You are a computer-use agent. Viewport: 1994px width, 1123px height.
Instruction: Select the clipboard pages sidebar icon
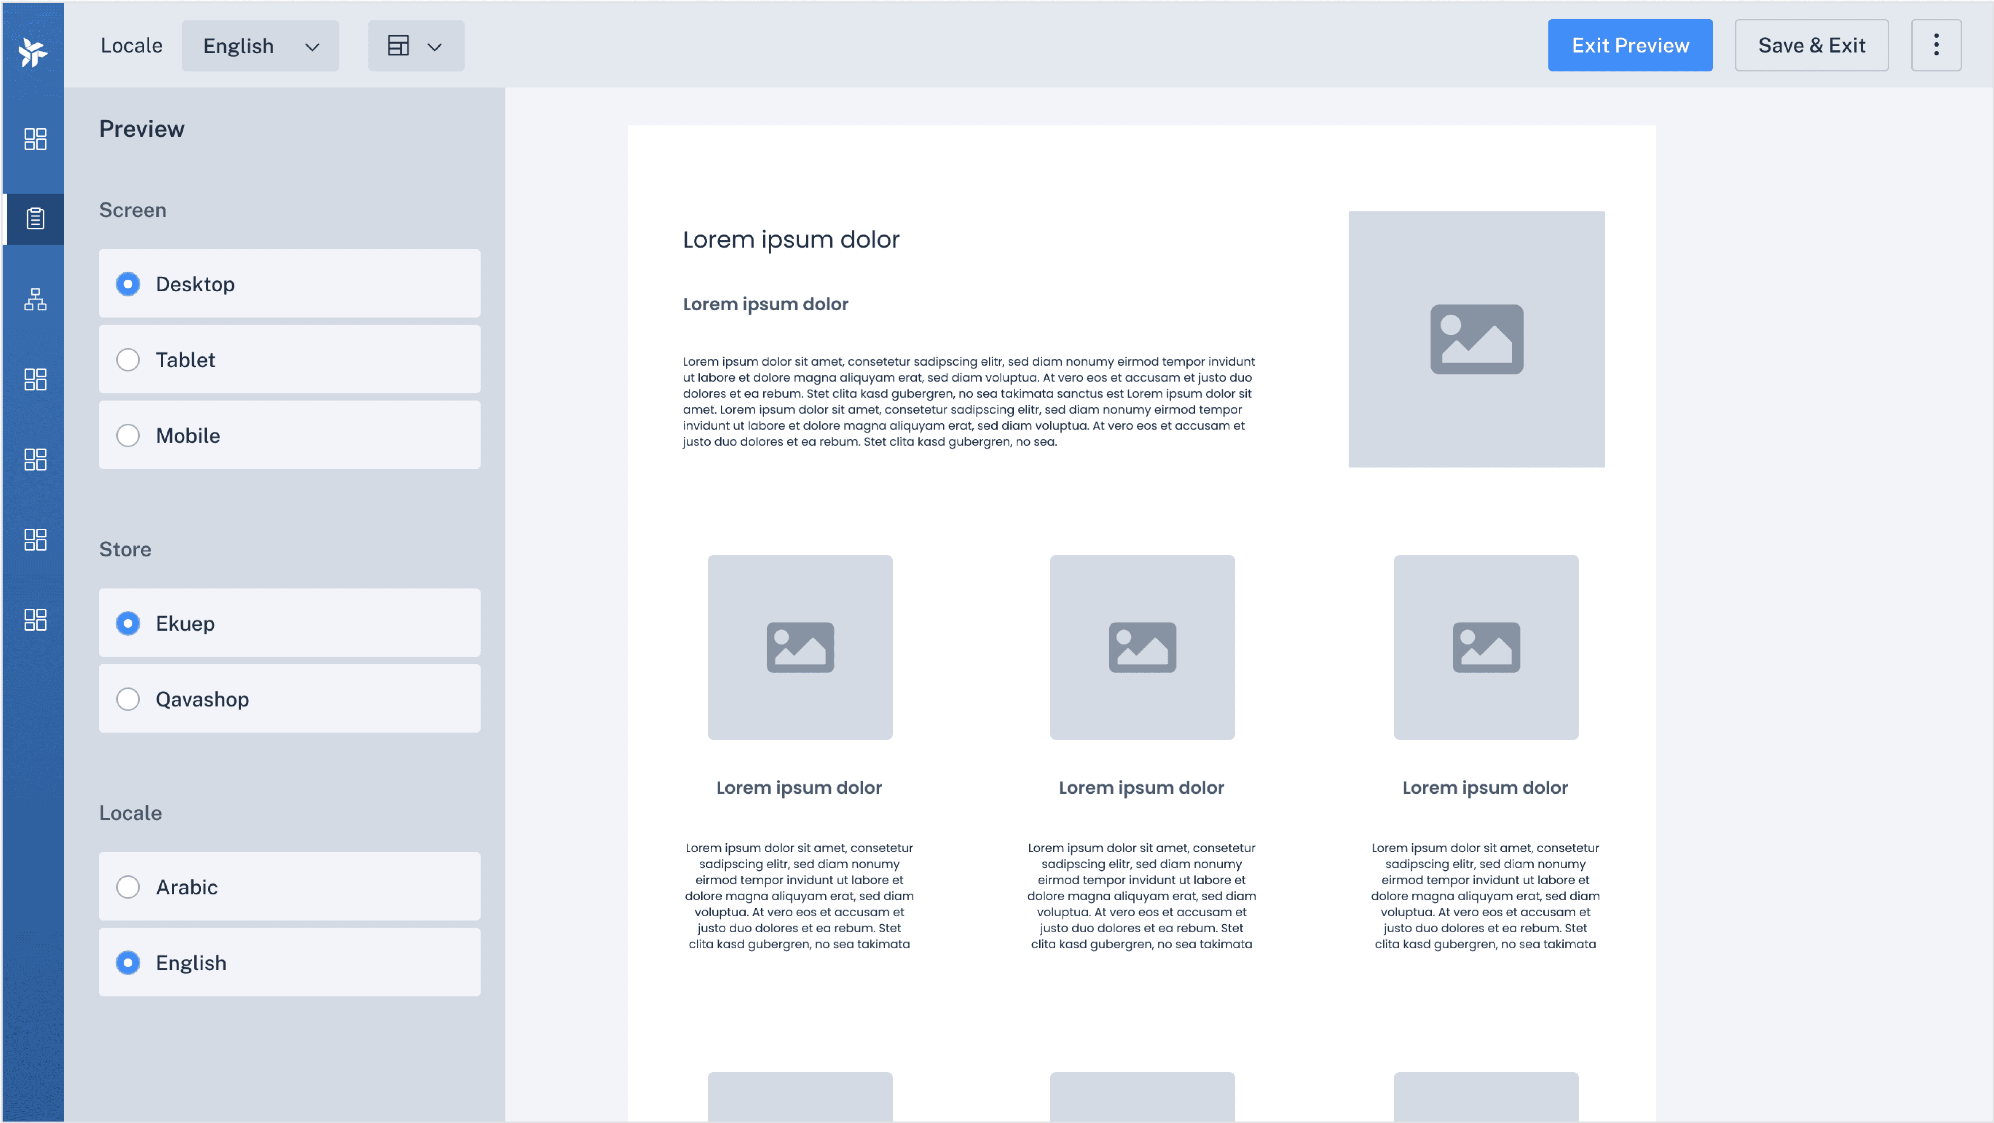coord(35,219)
